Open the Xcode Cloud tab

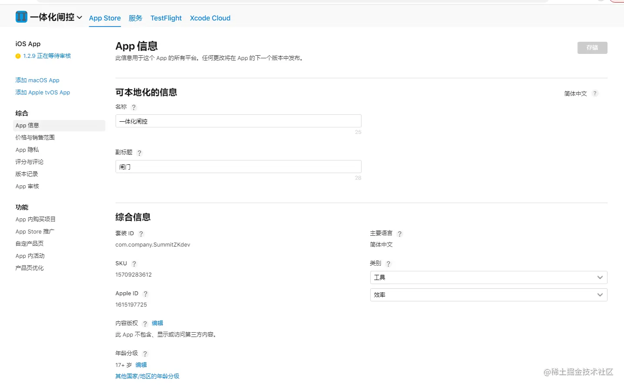click(210, 18)
